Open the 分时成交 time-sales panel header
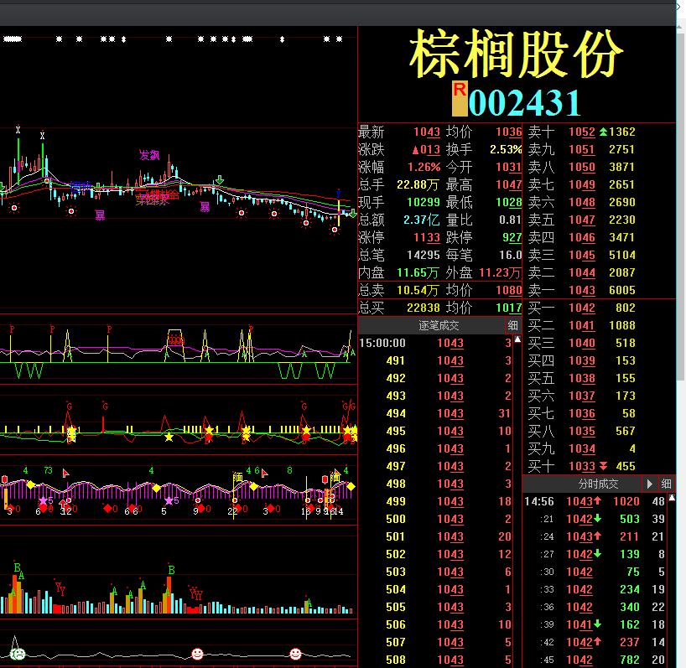The image size is (686, 668). click(598, 484)
